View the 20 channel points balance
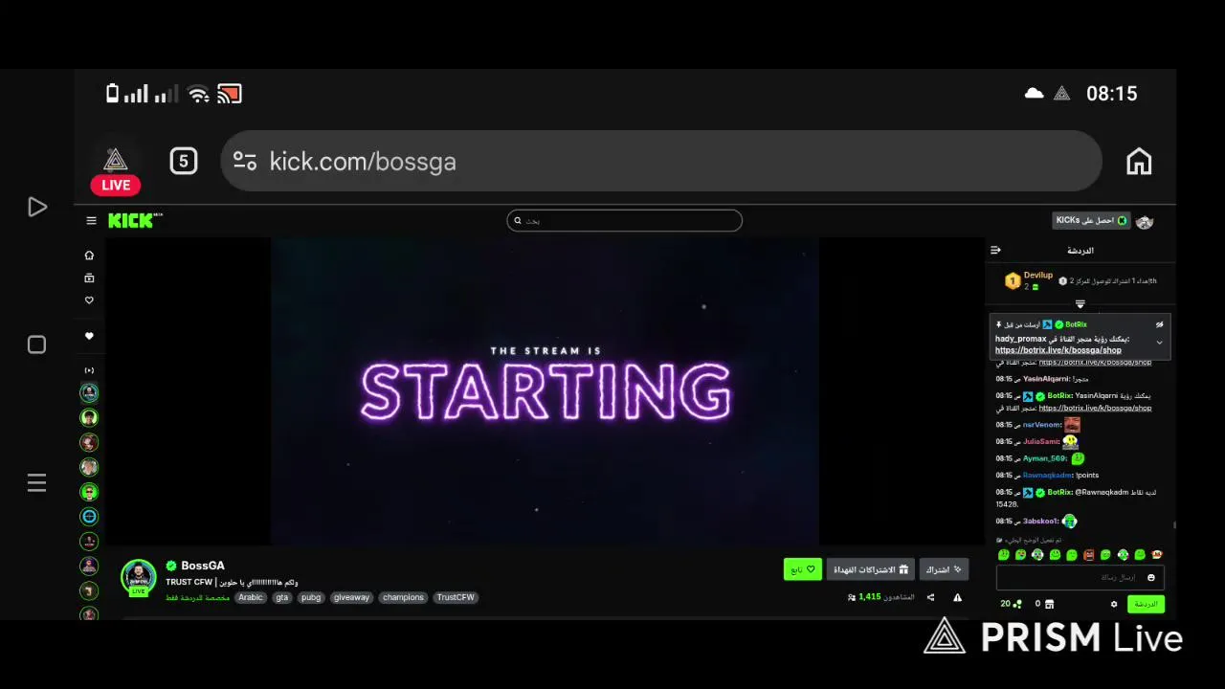1225x689 pixels. click(x=1011, y=605)
